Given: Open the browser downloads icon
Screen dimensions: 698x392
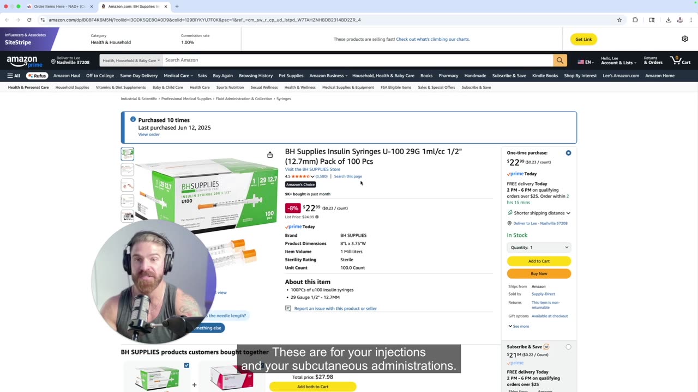Looking at the screenshot, I should pyautogui.click(x=669, y=20).
